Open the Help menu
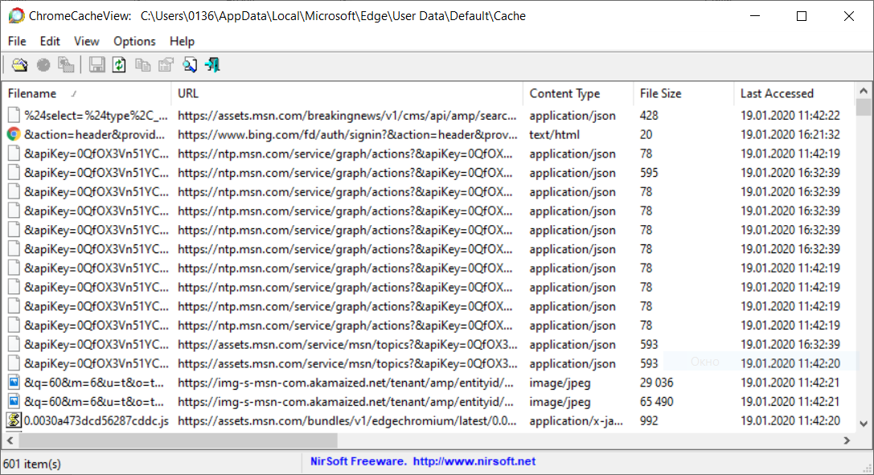 tap(182, 41)
